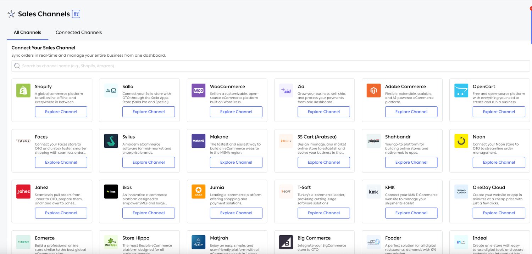Click the WooCommerce purple logo

pos(199,91)
